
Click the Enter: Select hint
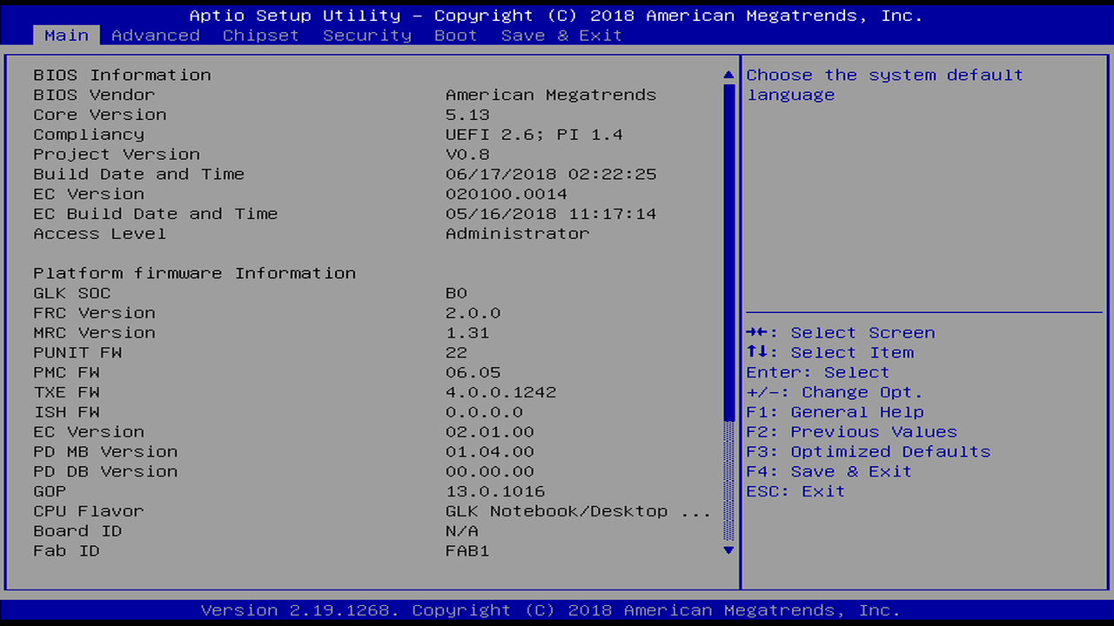coord(819,372)
